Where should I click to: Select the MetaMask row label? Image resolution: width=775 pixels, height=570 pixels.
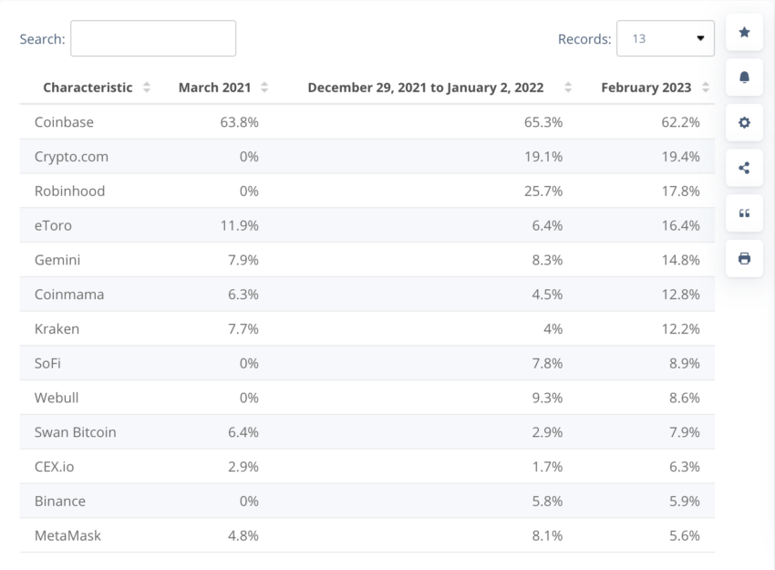(67, 535)
